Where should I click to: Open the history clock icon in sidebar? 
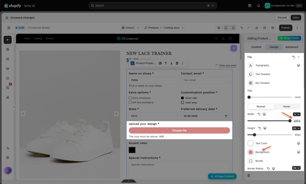tap(7, 78)
